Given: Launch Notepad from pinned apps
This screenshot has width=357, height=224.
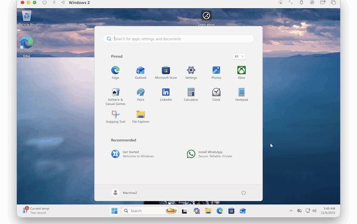Looking at the screenshot, I should (241, 95).
